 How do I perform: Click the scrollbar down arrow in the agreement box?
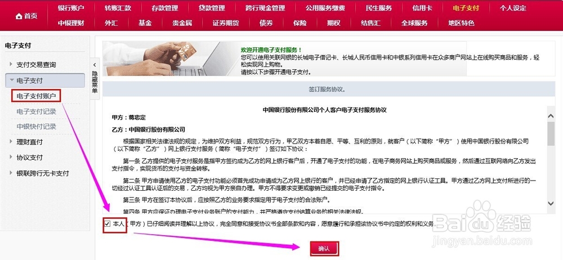(x=551, y=203)
